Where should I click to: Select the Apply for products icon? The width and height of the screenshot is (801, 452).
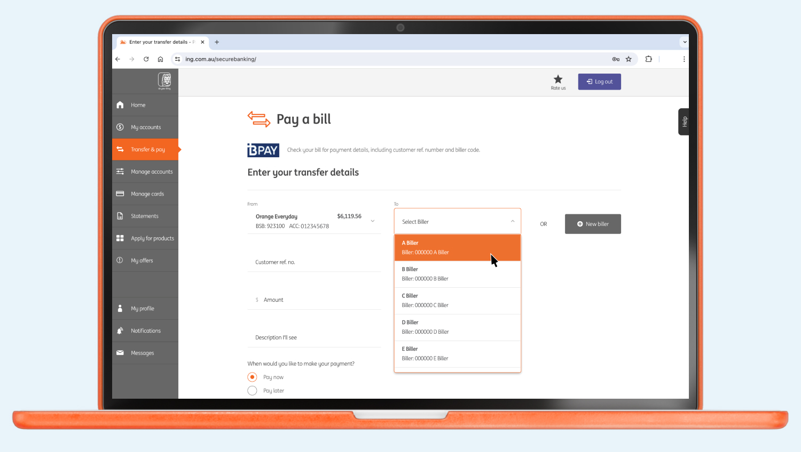click(x=120, y=238)
